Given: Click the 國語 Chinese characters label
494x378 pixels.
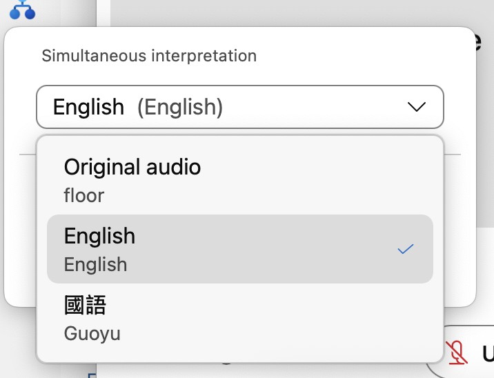Looking at the screenshot, I should tap(85, 305).
